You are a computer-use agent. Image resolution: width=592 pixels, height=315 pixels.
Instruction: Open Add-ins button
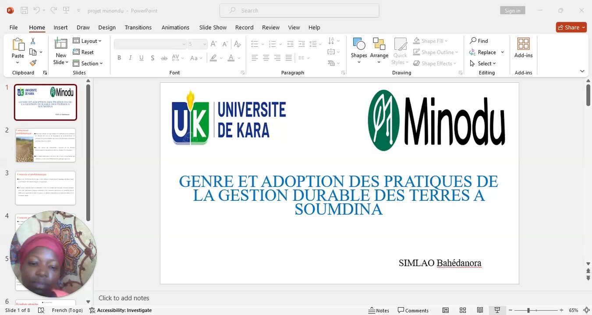524,48
